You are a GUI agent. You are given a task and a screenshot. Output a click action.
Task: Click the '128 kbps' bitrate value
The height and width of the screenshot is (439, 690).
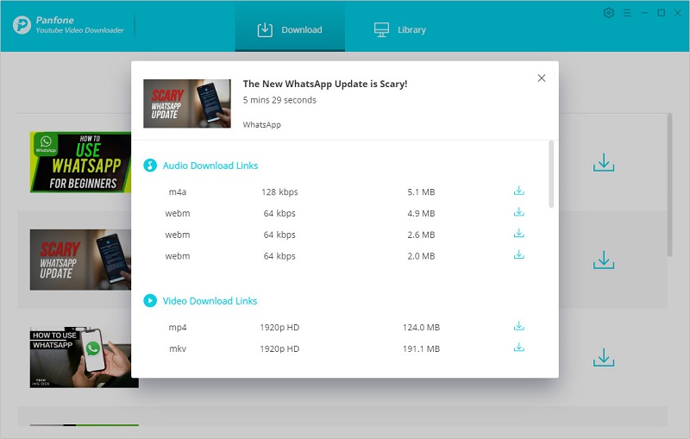279,191
